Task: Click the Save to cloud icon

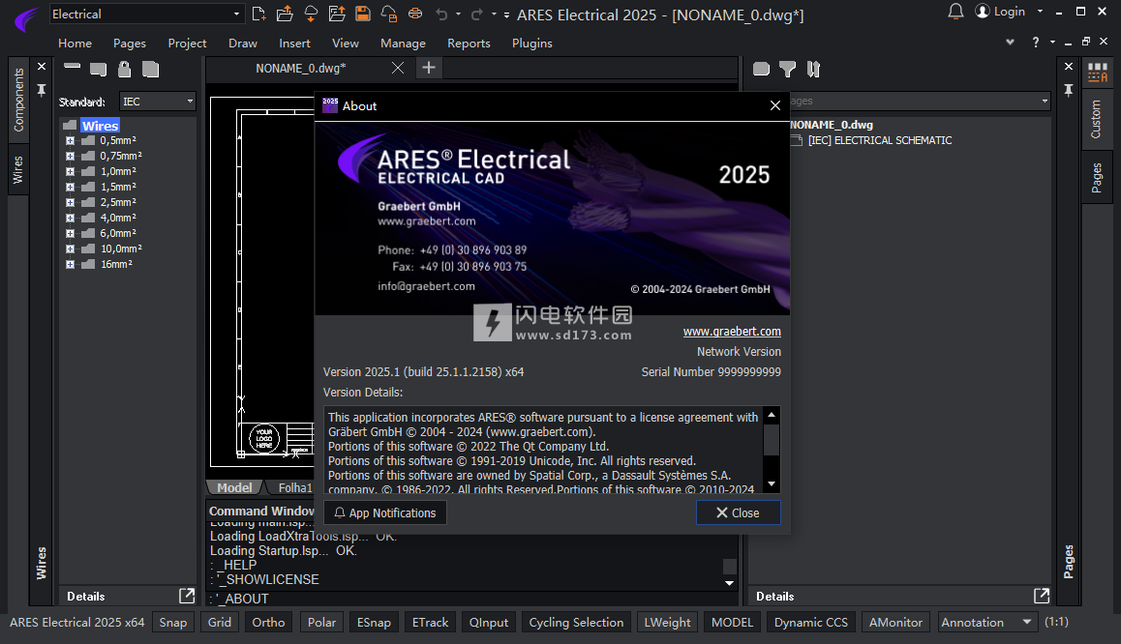Action: [x=389, y=14]
